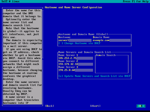Click the Domain Name field with example.com
This screenshot has height=112, width=150.
(x=112, y=40)
